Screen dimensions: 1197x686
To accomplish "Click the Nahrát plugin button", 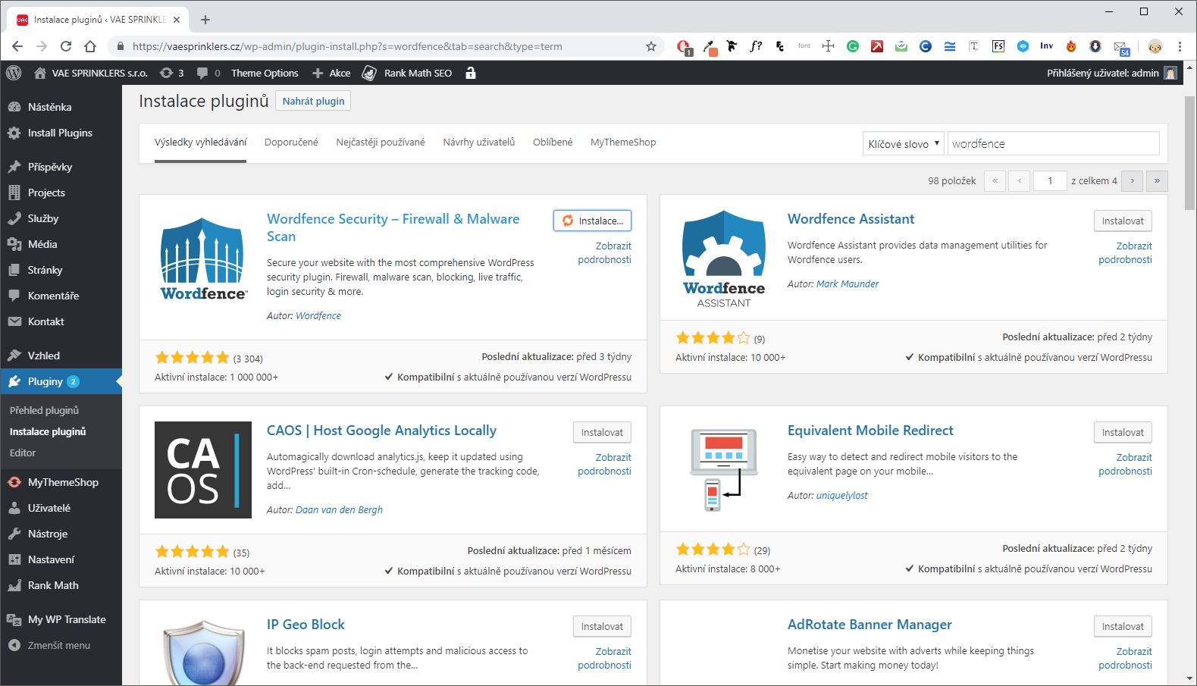I will (313, 101).
